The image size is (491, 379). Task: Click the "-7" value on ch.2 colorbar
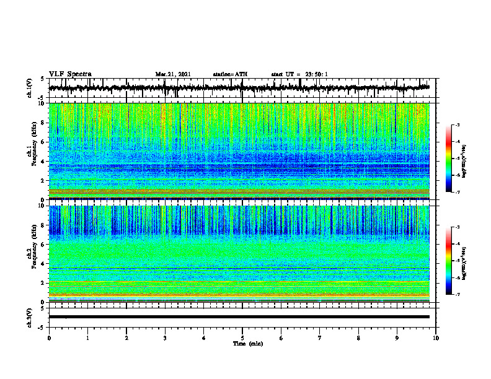click(458, 294)
